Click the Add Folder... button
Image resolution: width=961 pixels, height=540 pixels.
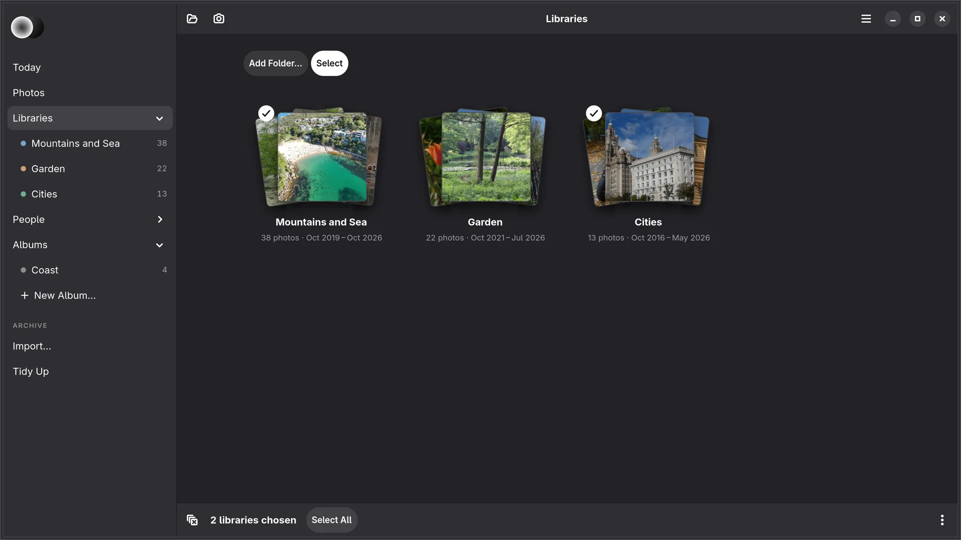pos(275,63)
